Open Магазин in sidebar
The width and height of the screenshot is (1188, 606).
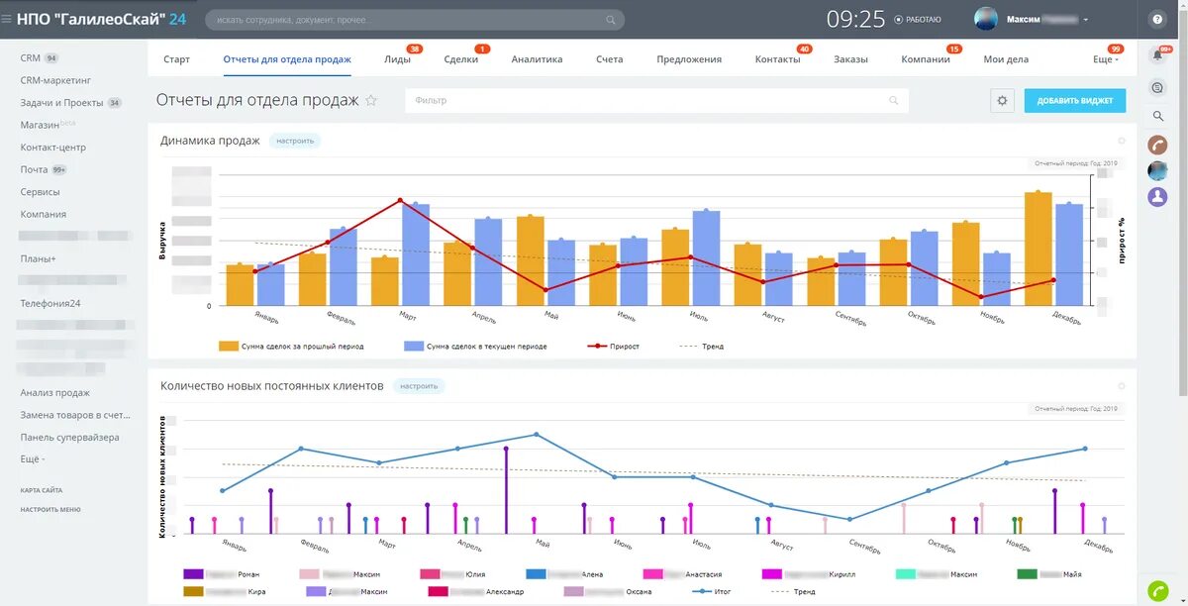pyautogui.click(x=40, y=125)
